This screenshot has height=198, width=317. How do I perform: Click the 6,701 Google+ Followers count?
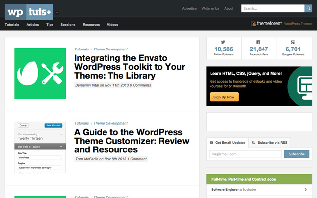293,50
